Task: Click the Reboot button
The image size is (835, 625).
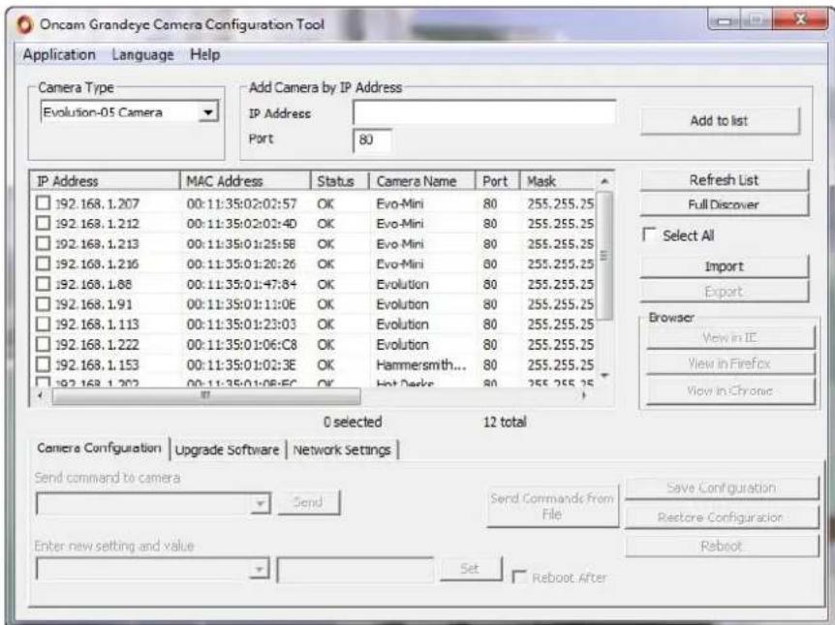Action: [x=722, y=547]
